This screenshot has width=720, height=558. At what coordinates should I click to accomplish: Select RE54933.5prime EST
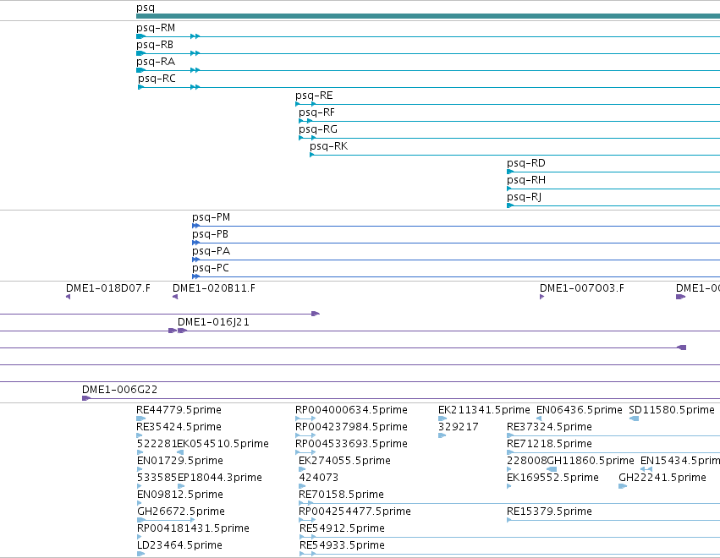pos(509,554)
